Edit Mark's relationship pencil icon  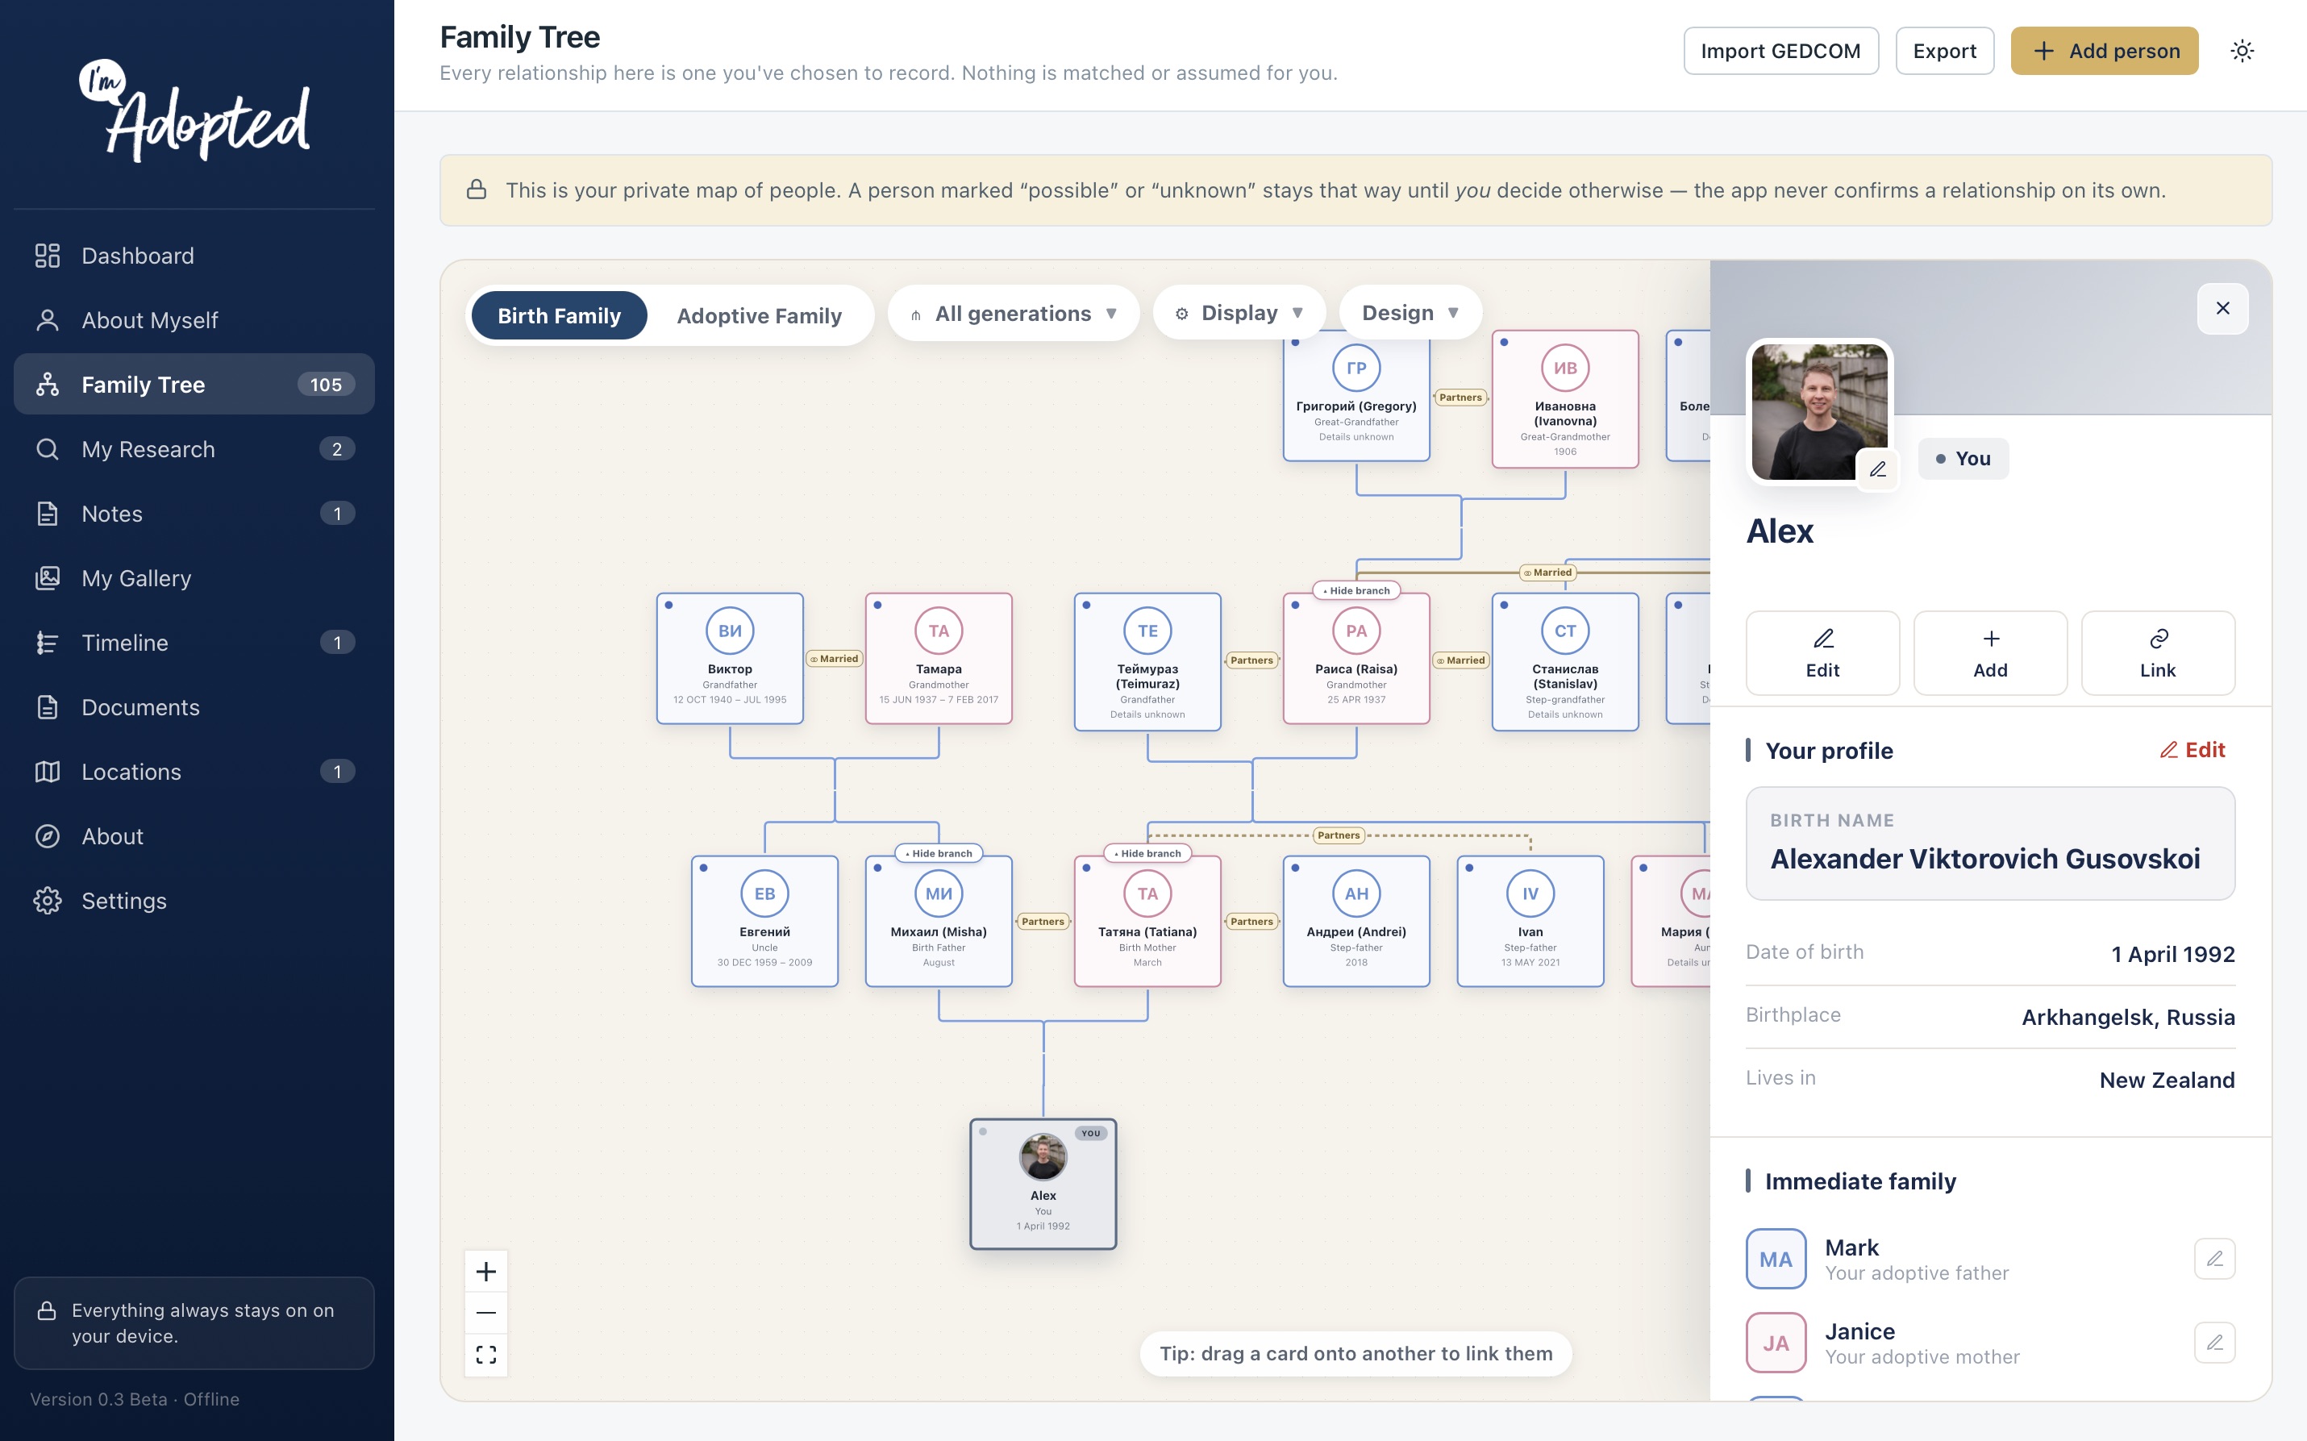[2213, 1259]
